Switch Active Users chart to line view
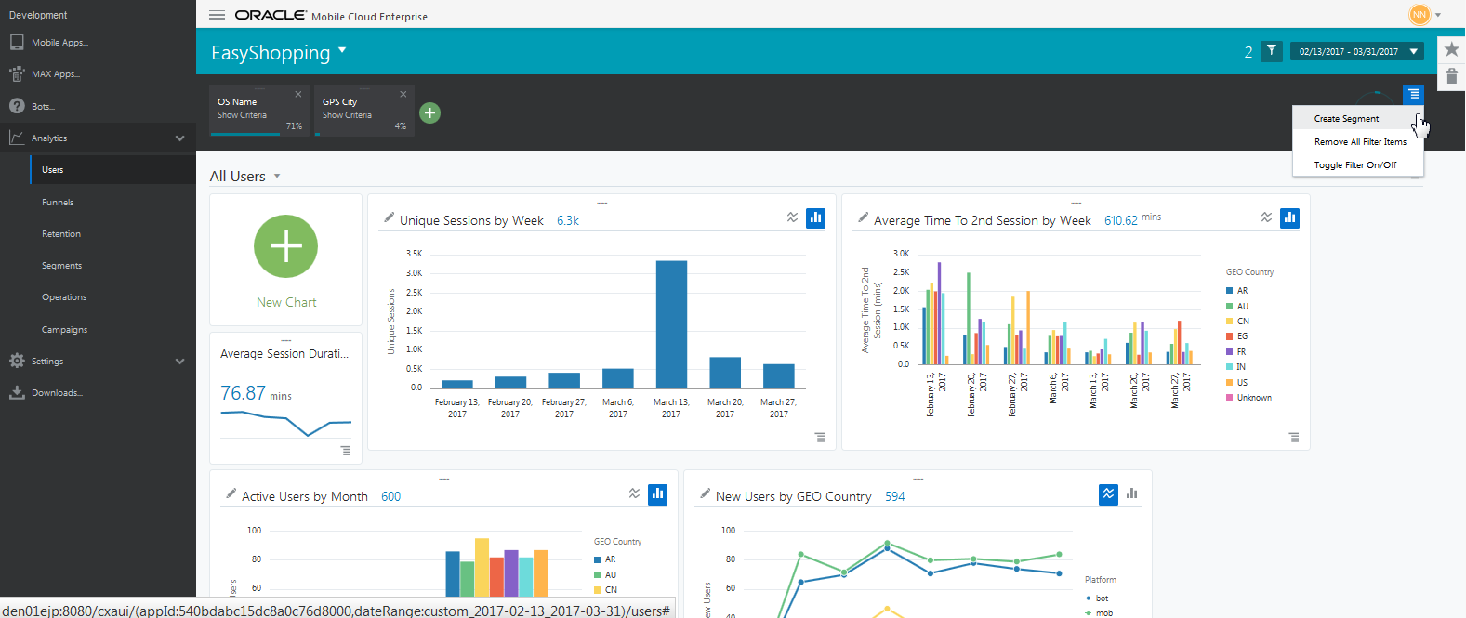Viewport: 1466px width, 618px height. (x=634, y=493)
